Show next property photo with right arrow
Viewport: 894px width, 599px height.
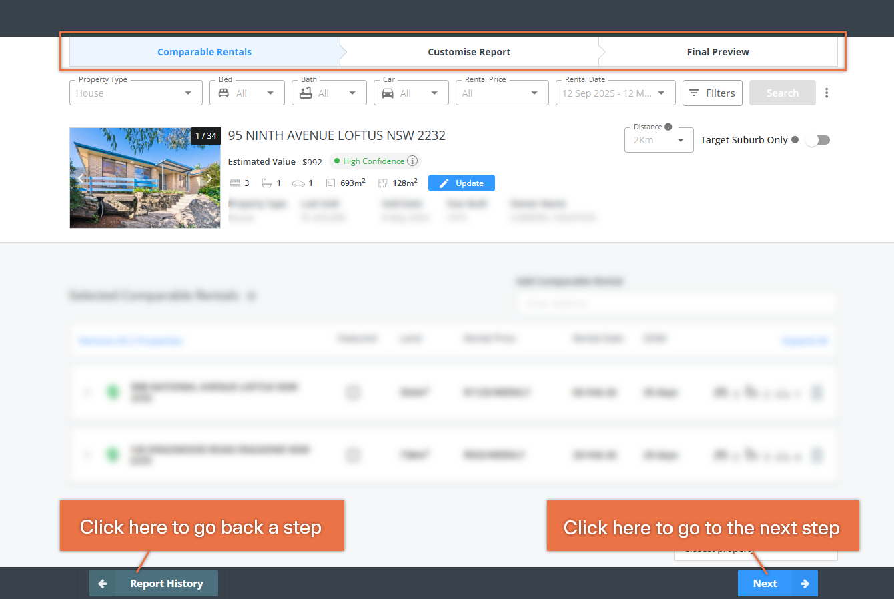click(x=209, y=179)
